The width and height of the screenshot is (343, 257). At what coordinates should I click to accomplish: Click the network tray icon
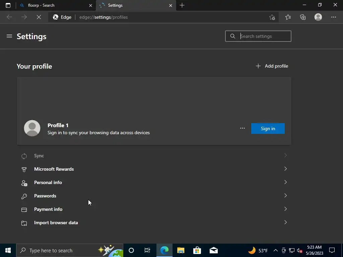click(x=292, y=250)
